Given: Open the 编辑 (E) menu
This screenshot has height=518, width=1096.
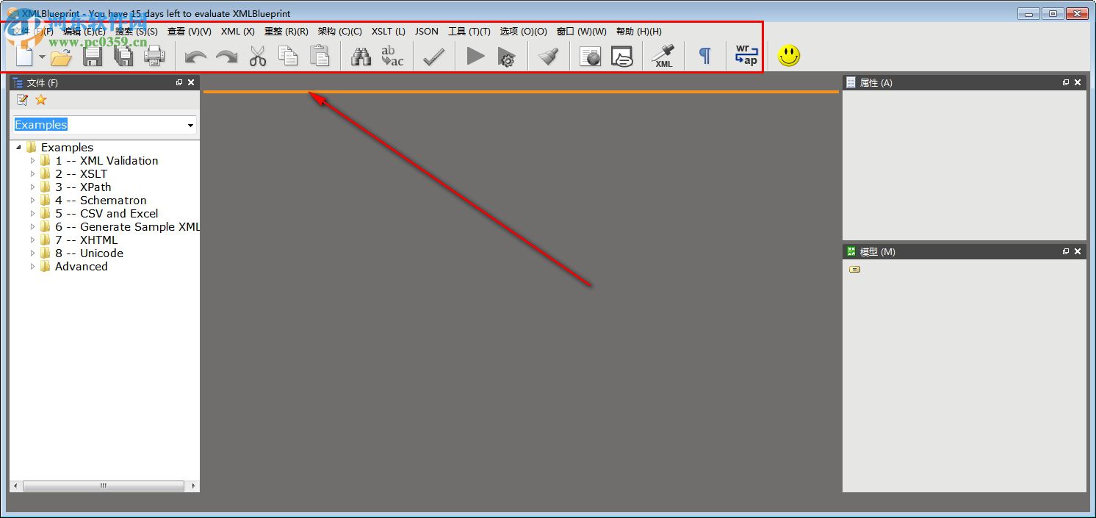Looking at the screenshot, I should tap(84, 32).
